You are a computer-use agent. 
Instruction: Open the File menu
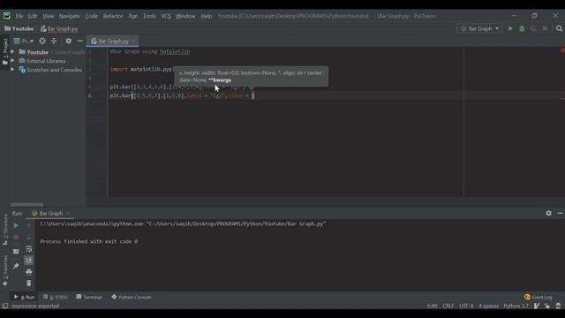tap(19, 16)
